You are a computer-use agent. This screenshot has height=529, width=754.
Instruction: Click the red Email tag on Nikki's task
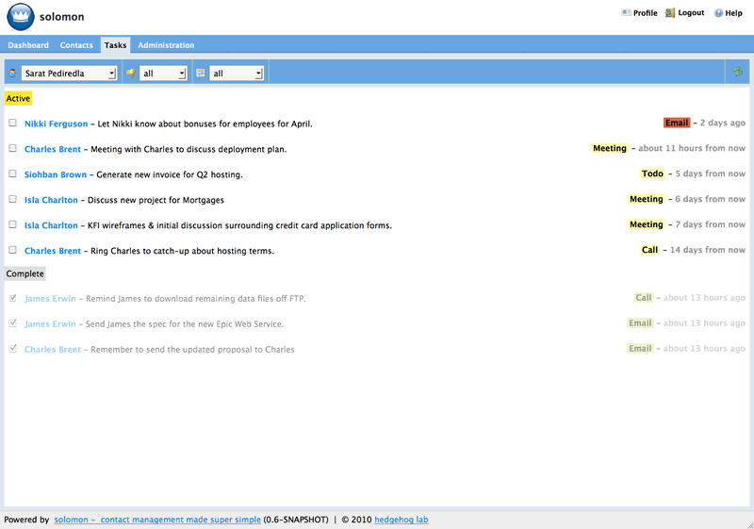(x=677, y=123)
